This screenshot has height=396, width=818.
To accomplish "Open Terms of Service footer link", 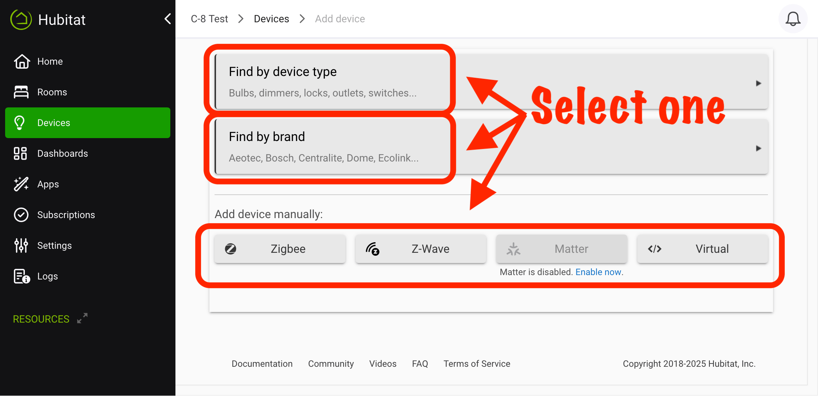I will (477, 364).
